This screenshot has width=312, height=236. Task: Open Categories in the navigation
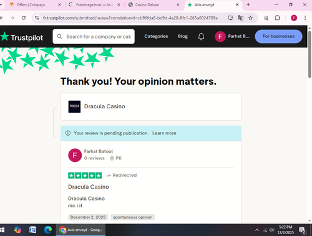click(156, 36)
